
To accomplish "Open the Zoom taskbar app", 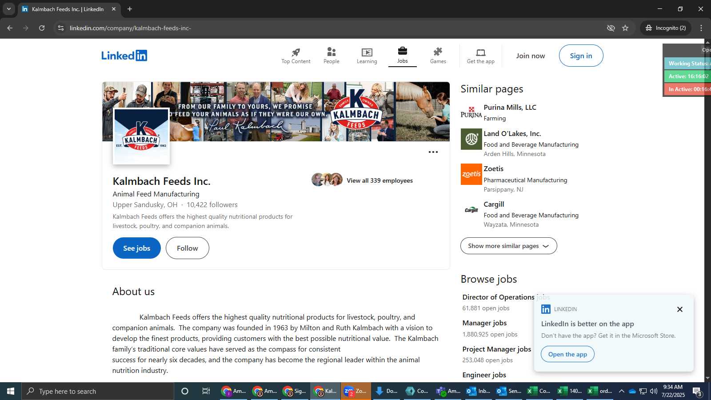I will [356, 391].
